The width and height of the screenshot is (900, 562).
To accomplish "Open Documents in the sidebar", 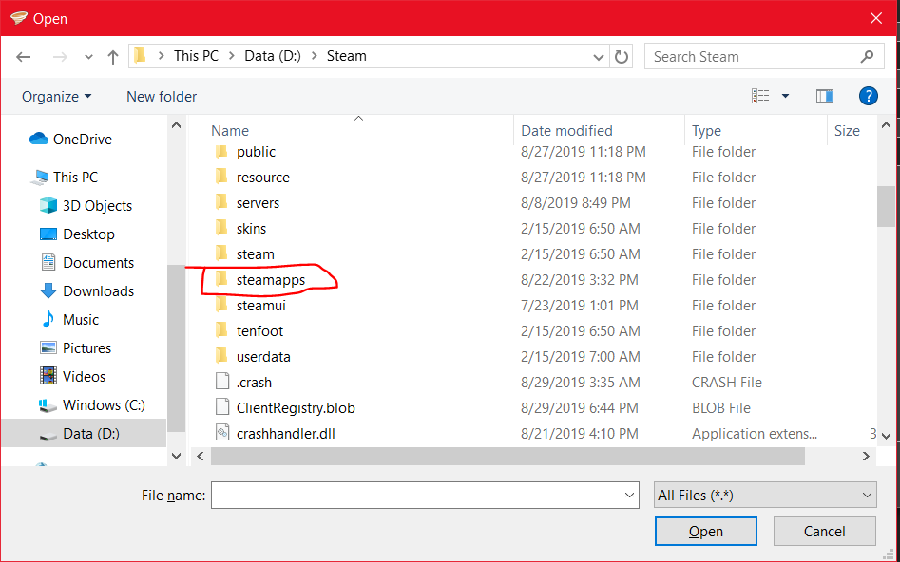I will pos(87,263).
